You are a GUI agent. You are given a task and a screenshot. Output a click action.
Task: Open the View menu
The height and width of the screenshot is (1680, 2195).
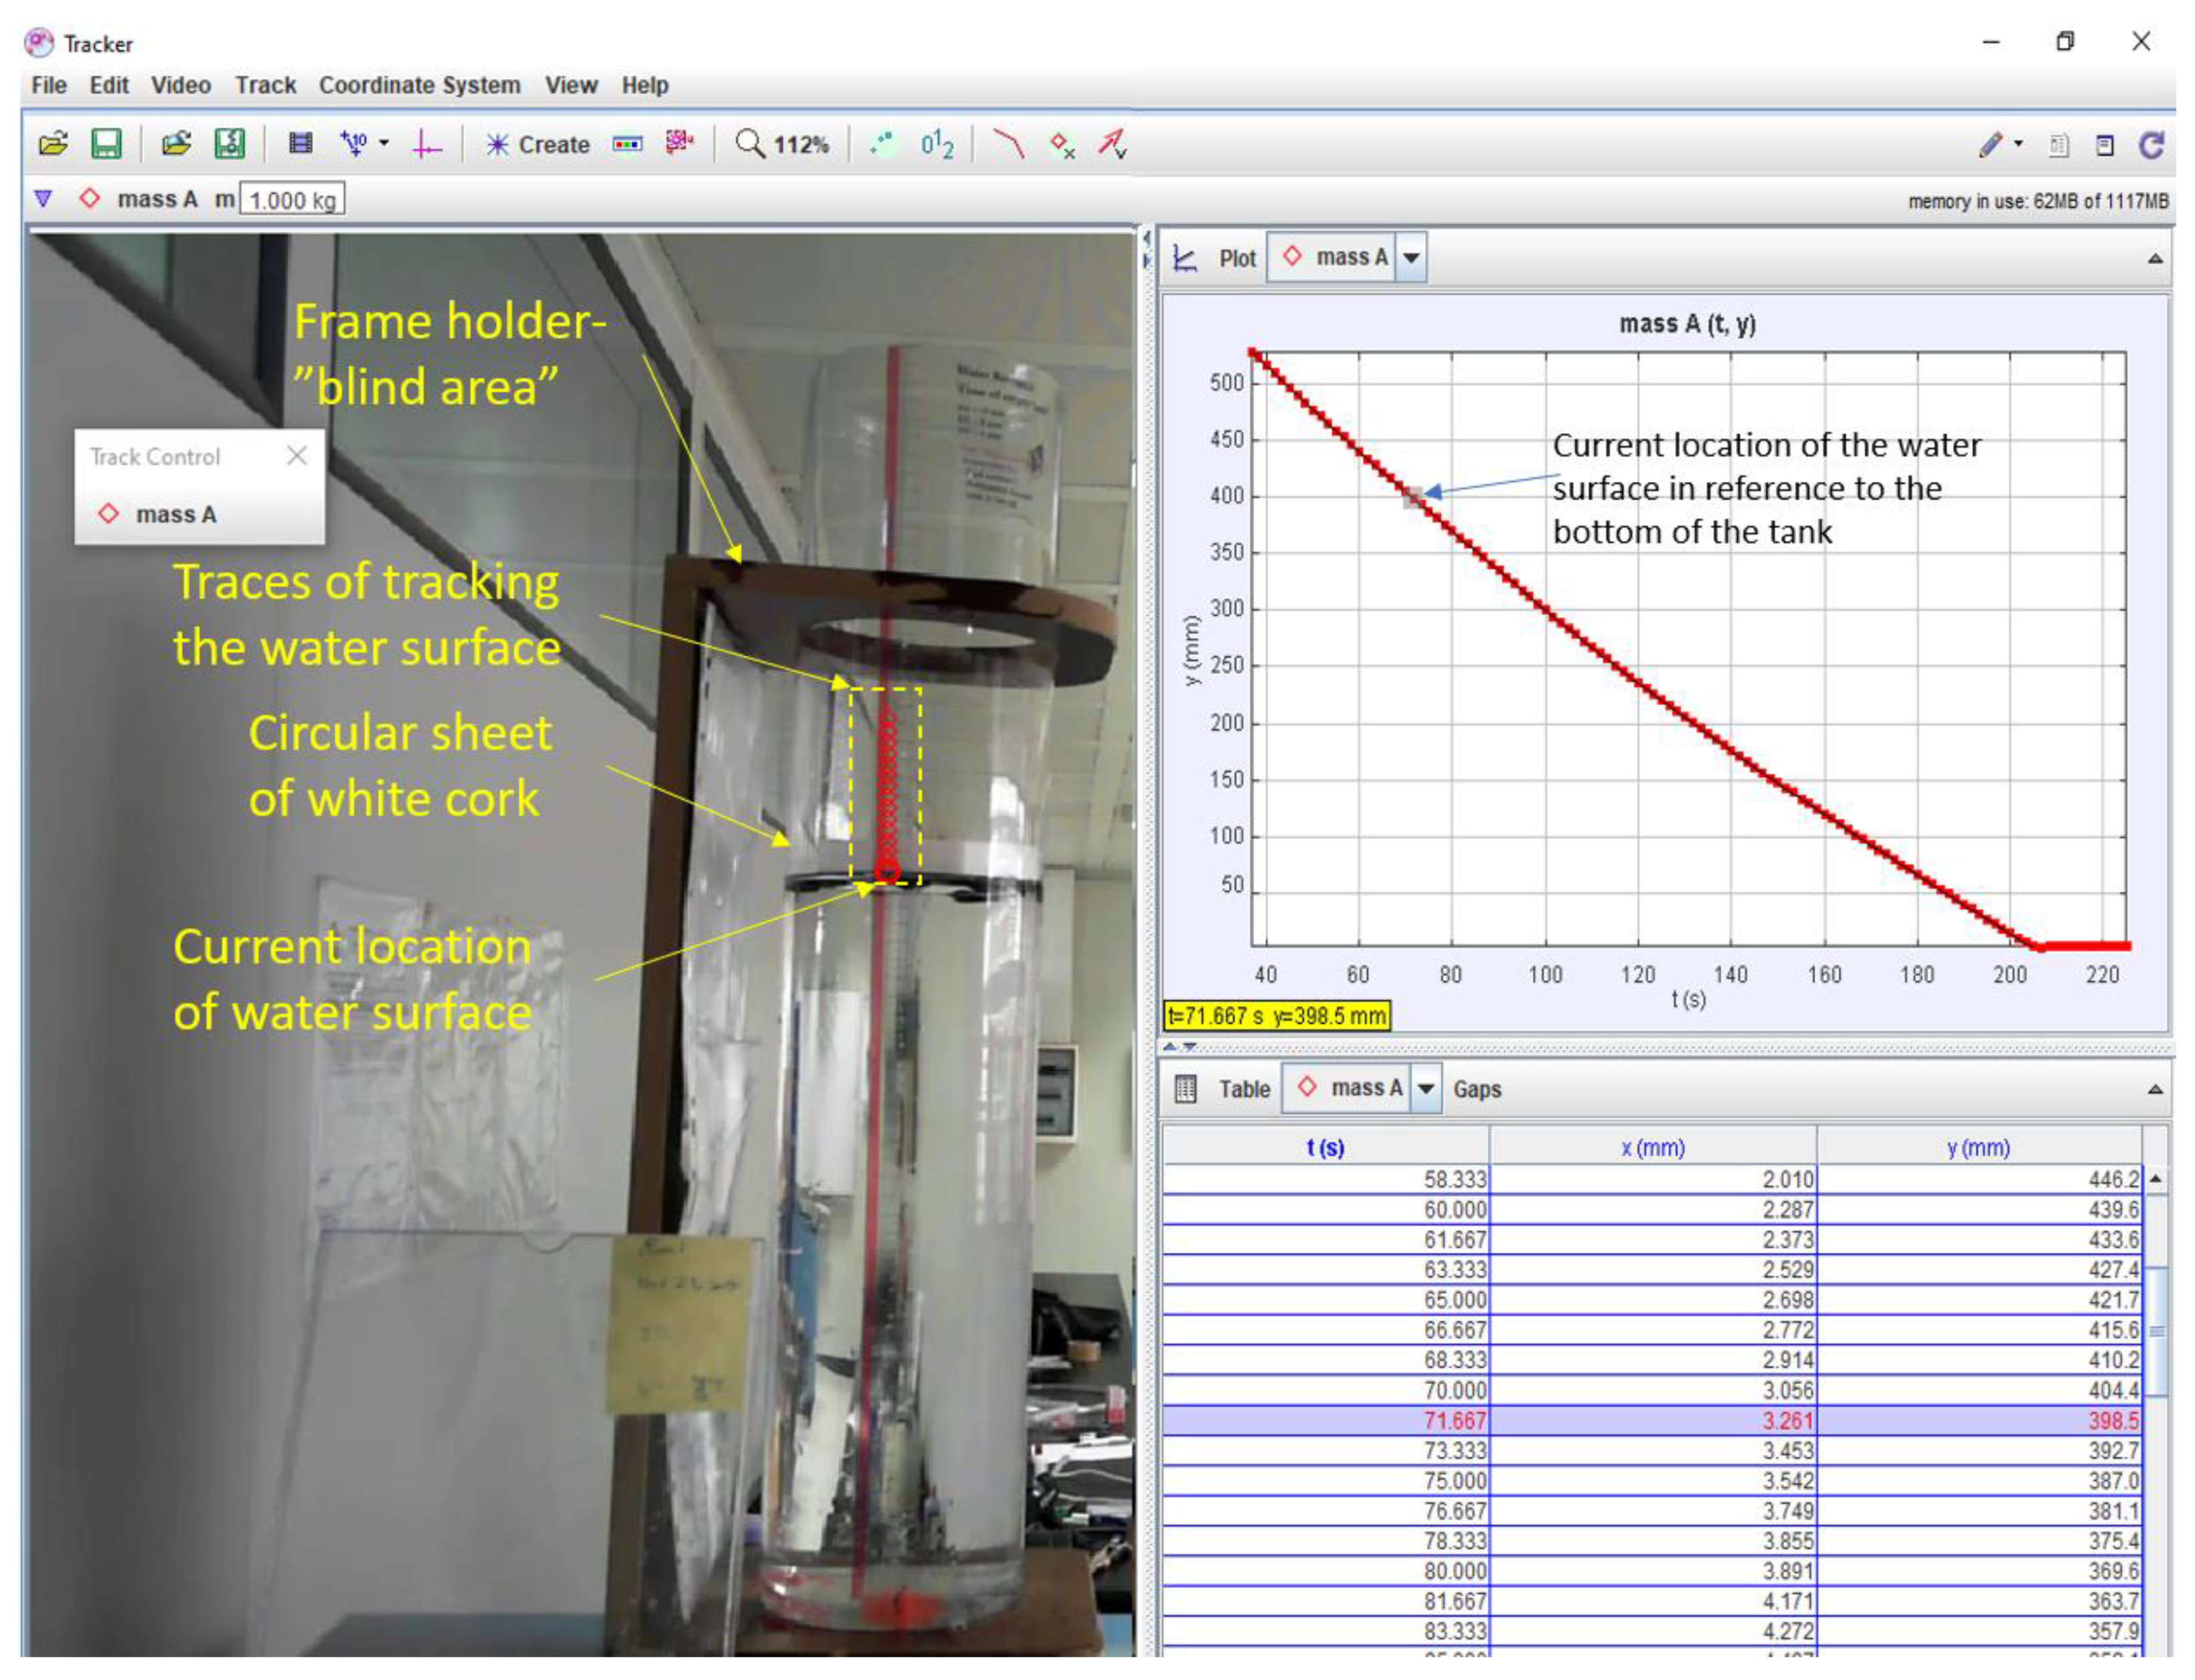[x=571, y=85]
